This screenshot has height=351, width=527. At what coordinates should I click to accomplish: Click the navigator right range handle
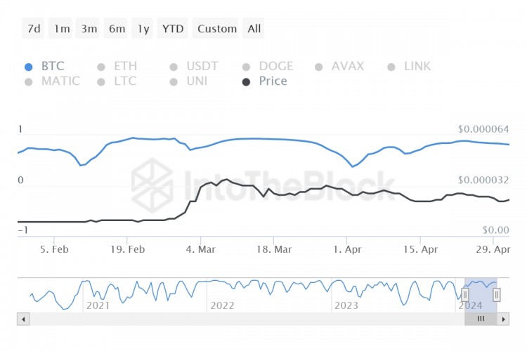496,295
